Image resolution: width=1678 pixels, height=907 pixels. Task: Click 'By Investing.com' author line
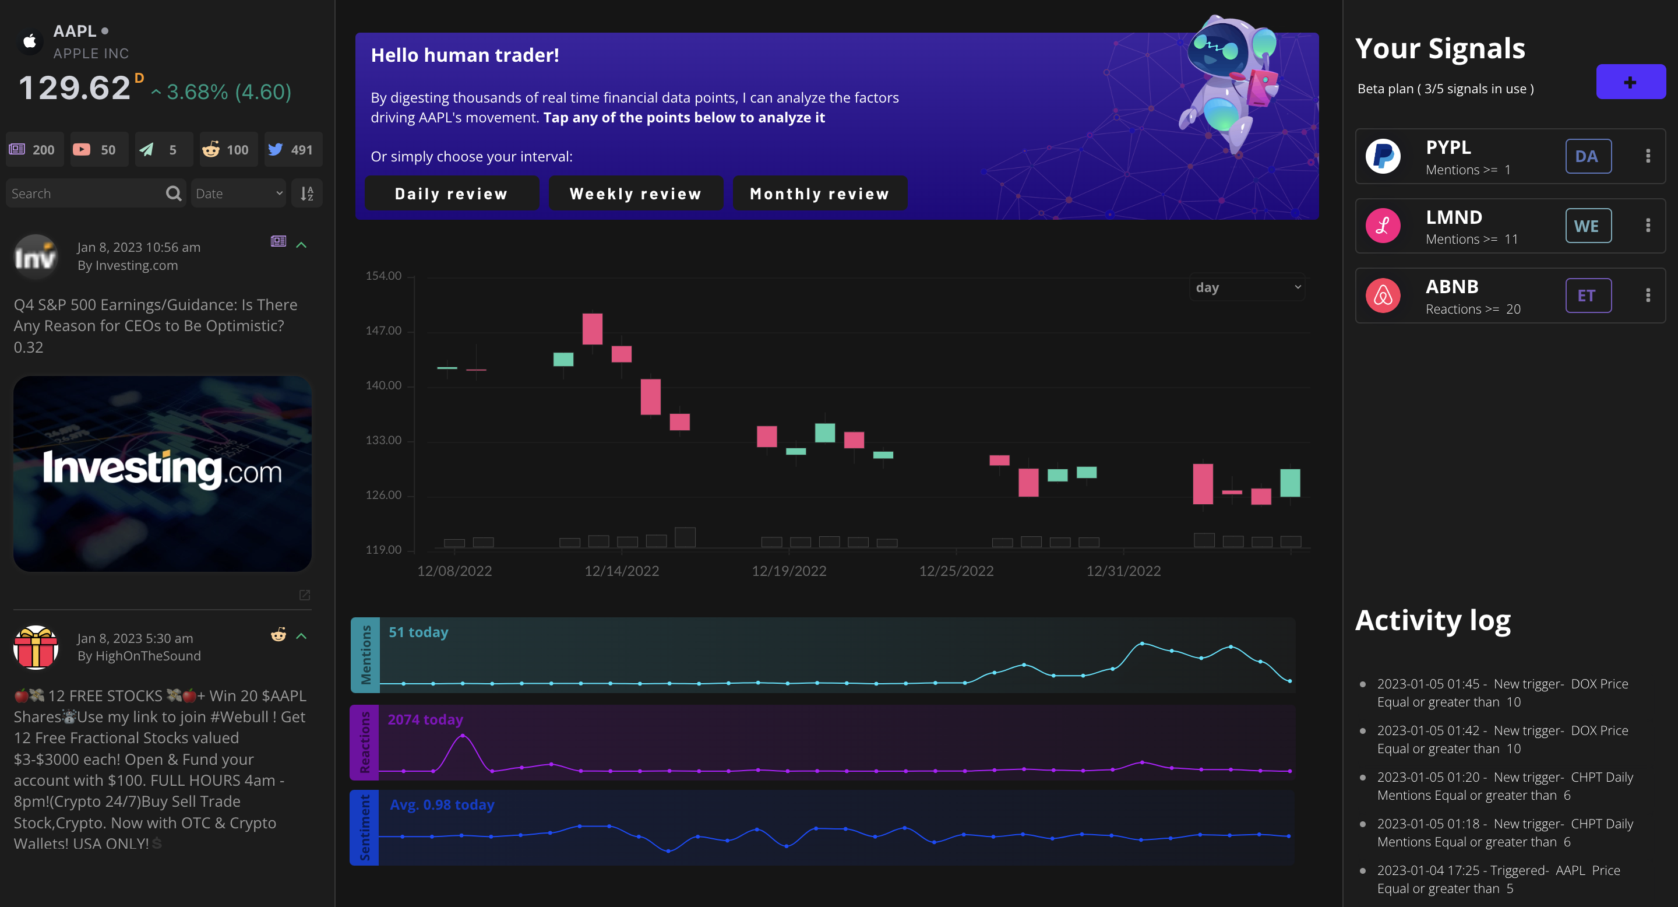[x=128, y=265]
